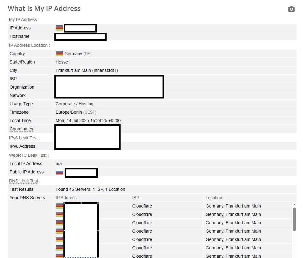
Task: Select the 'Organization' row label
Action: [x=22, y=87]
